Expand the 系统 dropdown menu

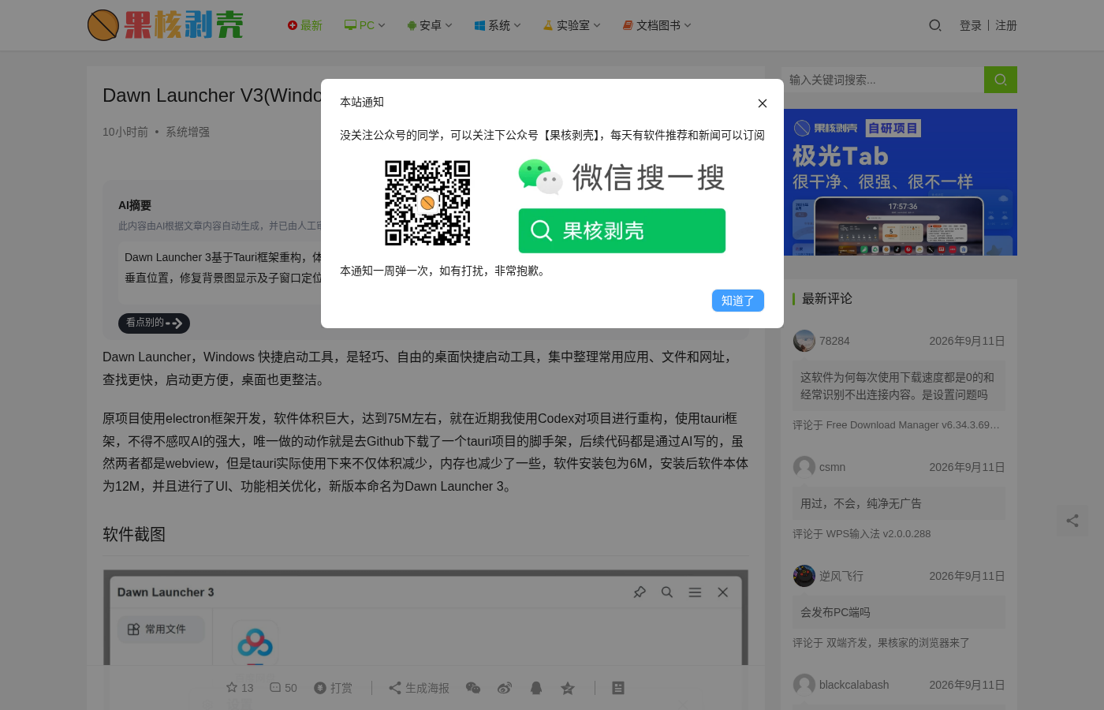click(x=498, y=25)
